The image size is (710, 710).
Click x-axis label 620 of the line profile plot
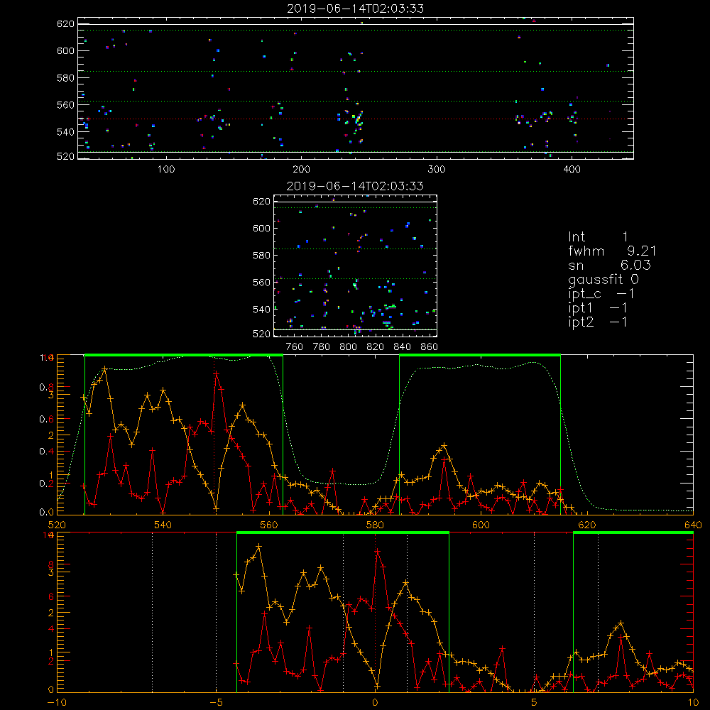587,525
